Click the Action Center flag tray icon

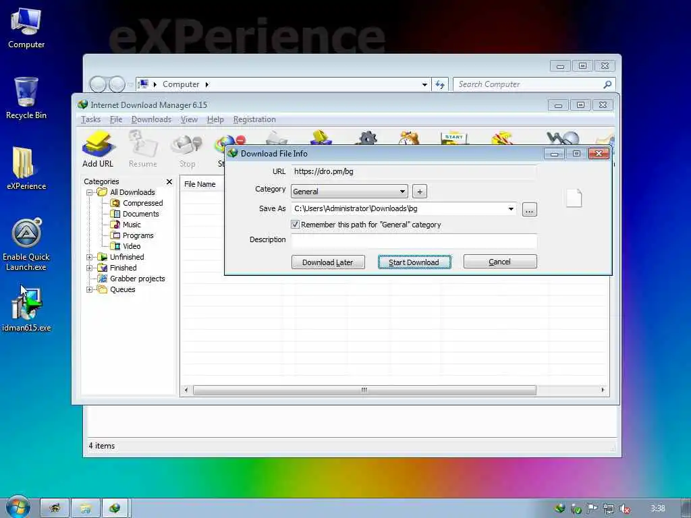(592, 509)
